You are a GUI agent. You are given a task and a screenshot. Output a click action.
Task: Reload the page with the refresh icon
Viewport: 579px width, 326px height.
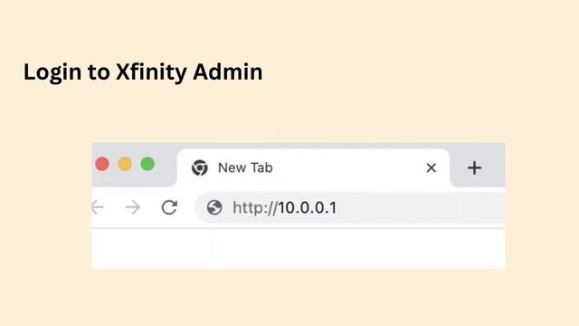pos(169,207)
